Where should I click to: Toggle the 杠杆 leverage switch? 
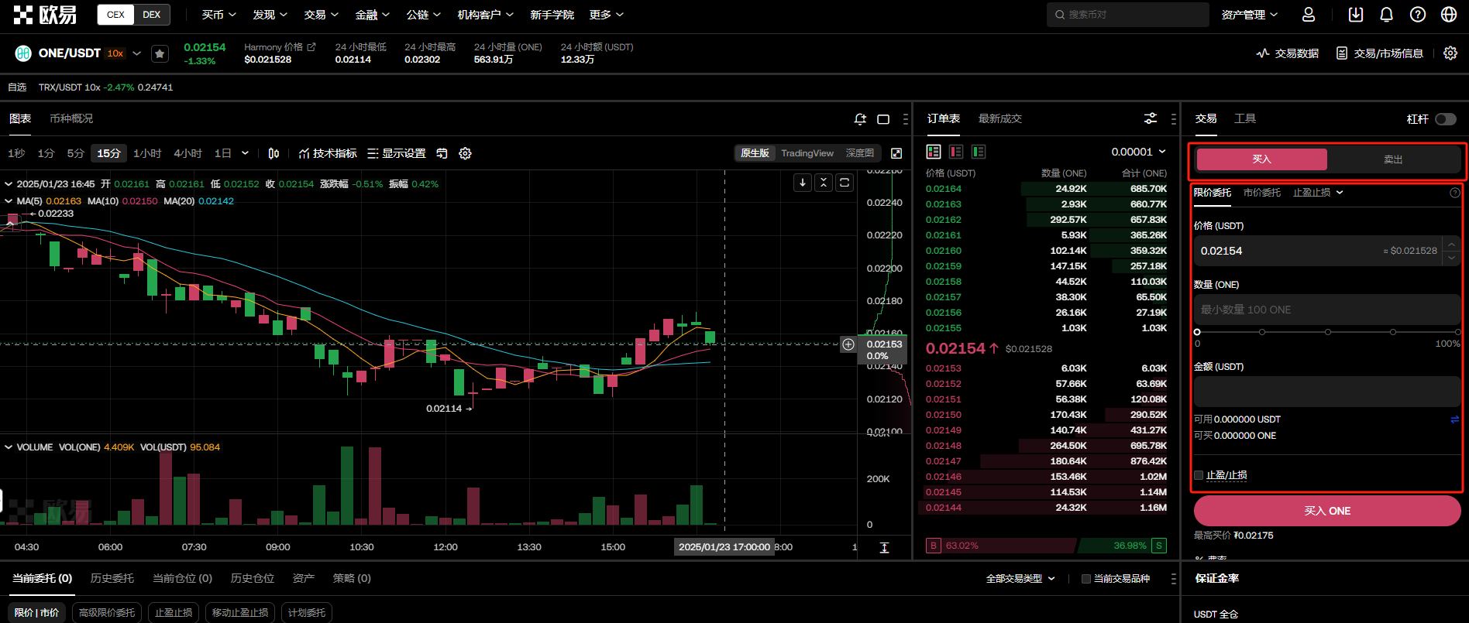1445,119
